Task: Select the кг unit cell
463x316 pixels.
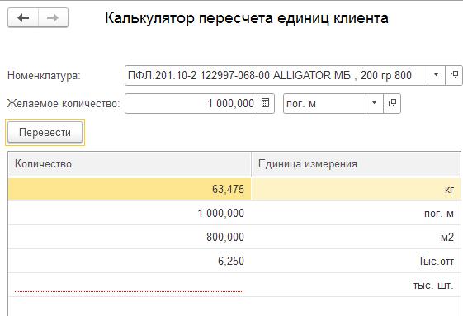Action: click(x=356, y=189)
